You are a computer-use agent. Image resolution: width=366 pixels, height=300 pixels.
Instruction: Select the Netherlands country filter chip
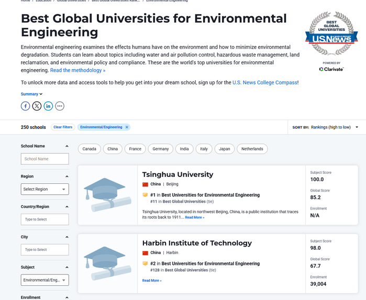click(x=252, y=149)
